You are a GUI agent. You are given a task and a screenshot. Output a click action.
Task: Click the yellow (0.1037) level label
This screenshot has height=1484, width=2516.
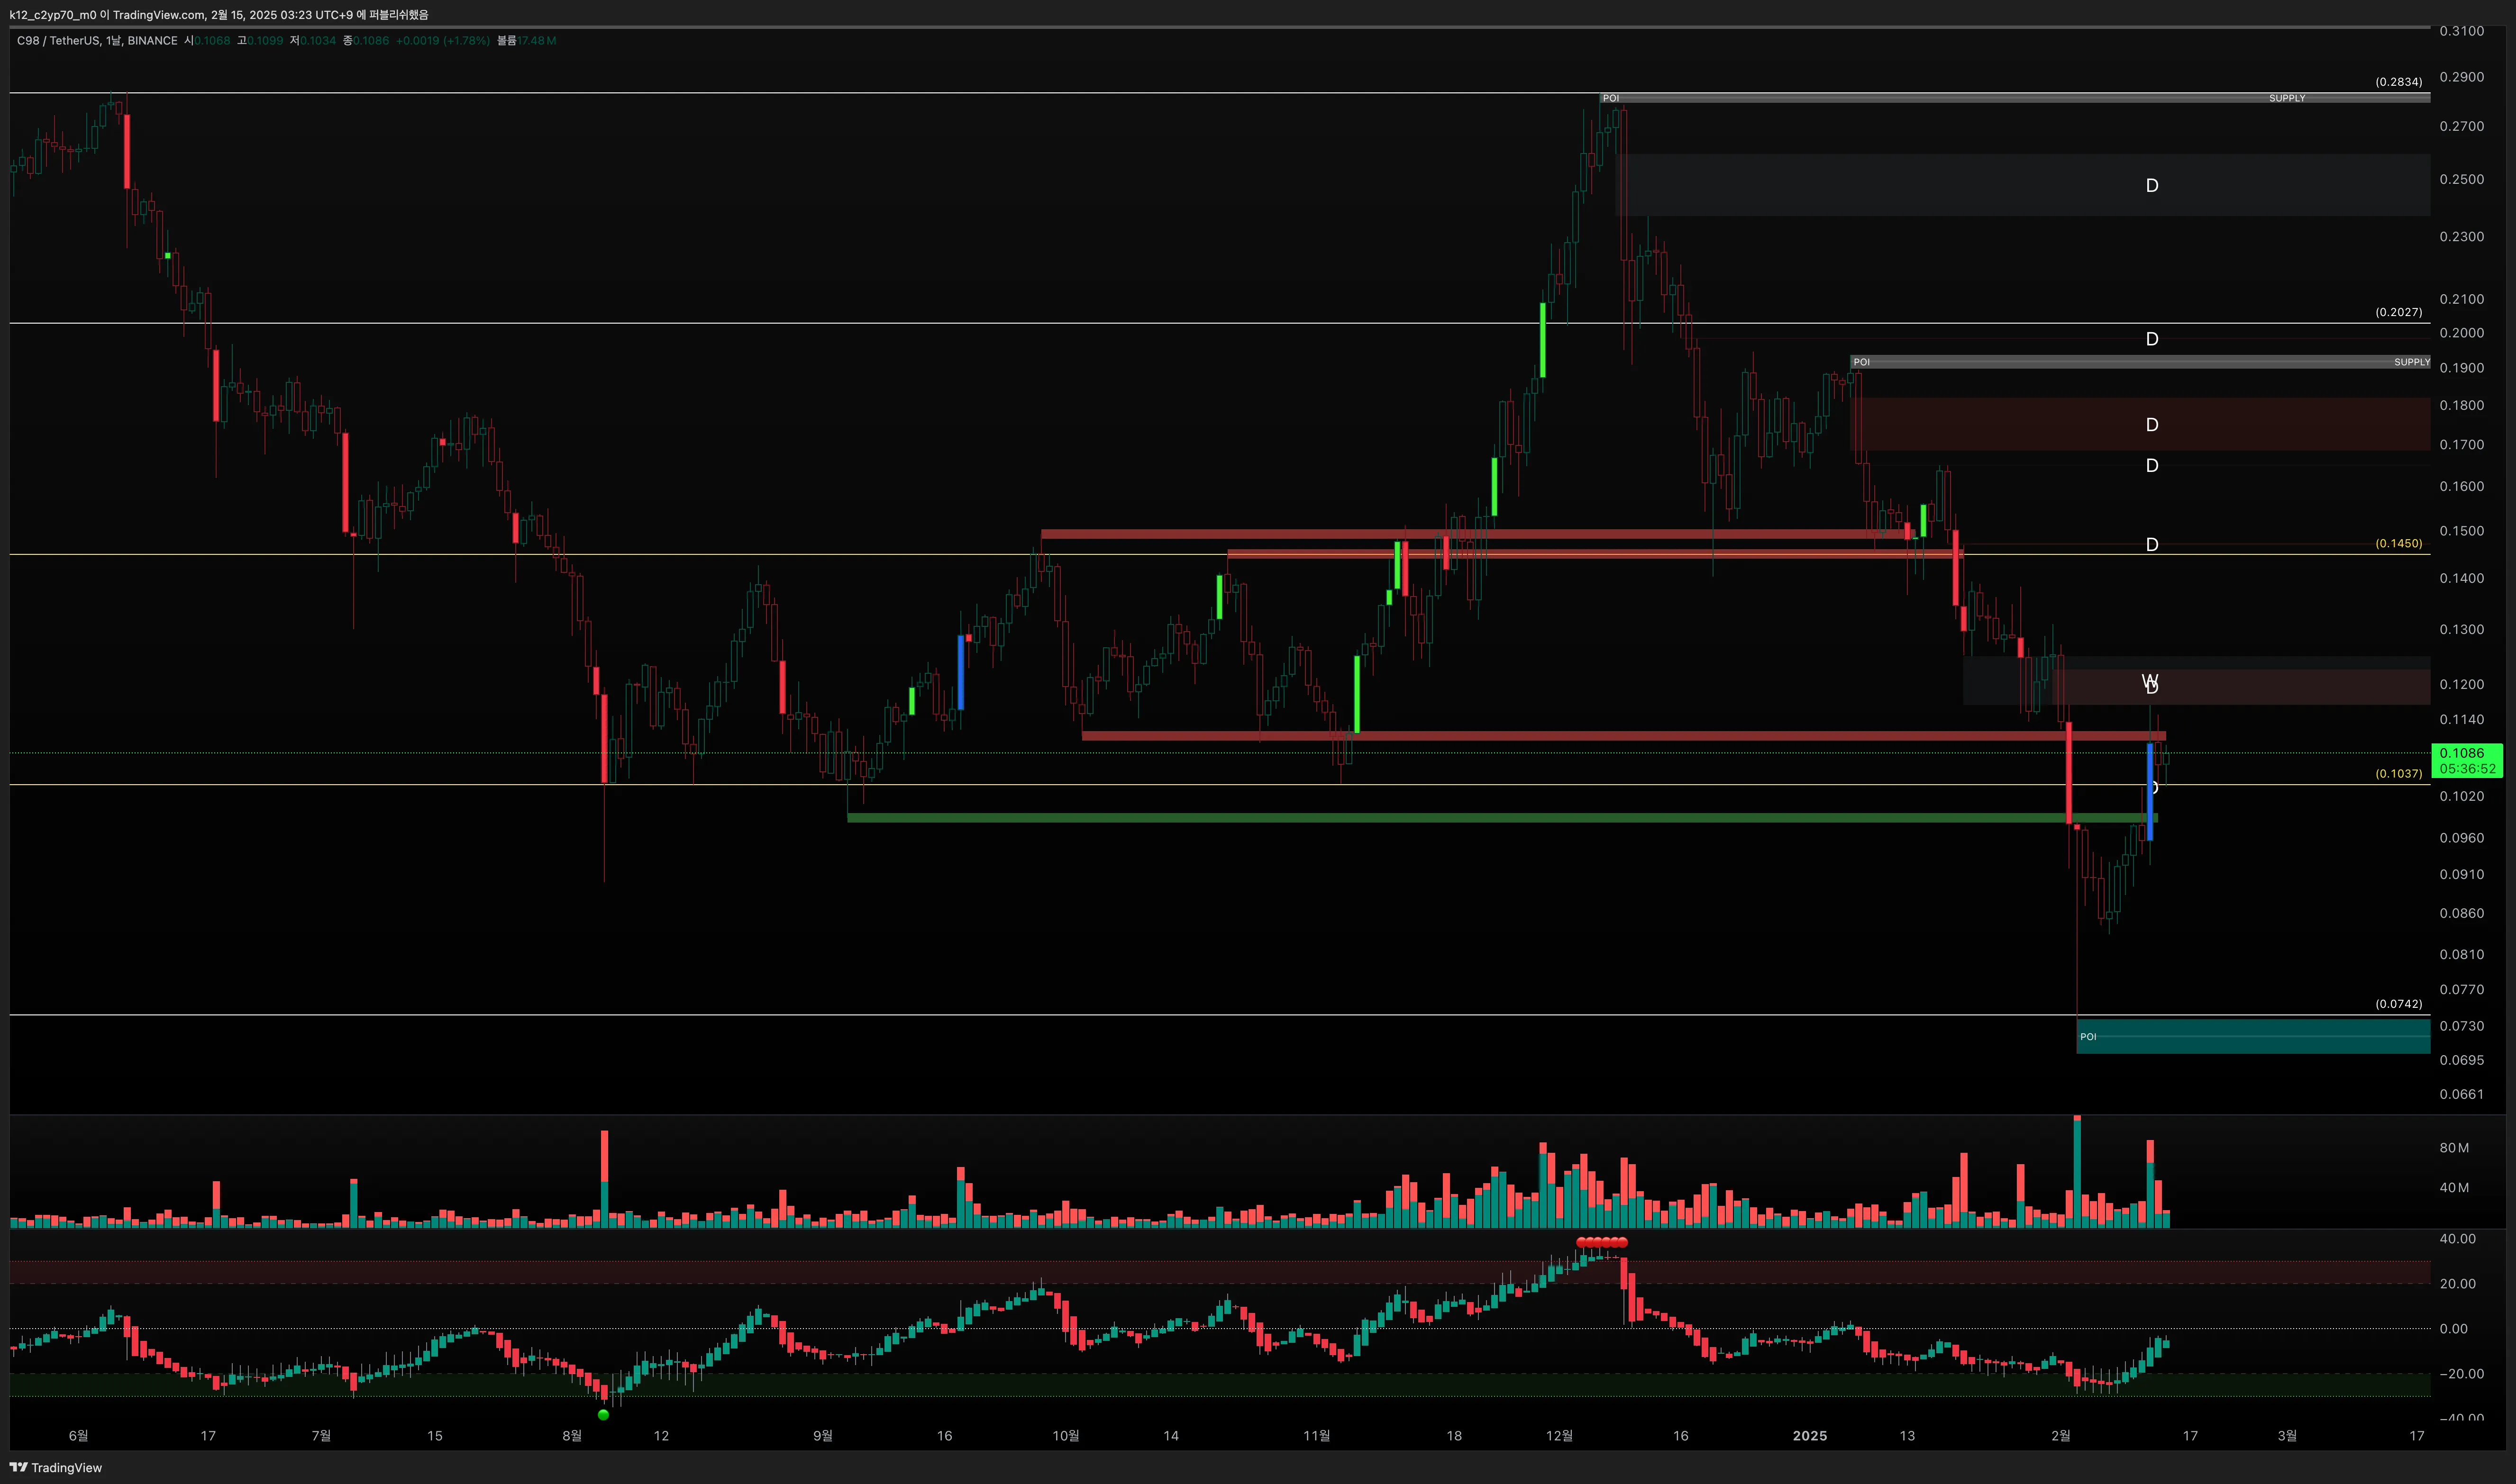(2399, 774)
